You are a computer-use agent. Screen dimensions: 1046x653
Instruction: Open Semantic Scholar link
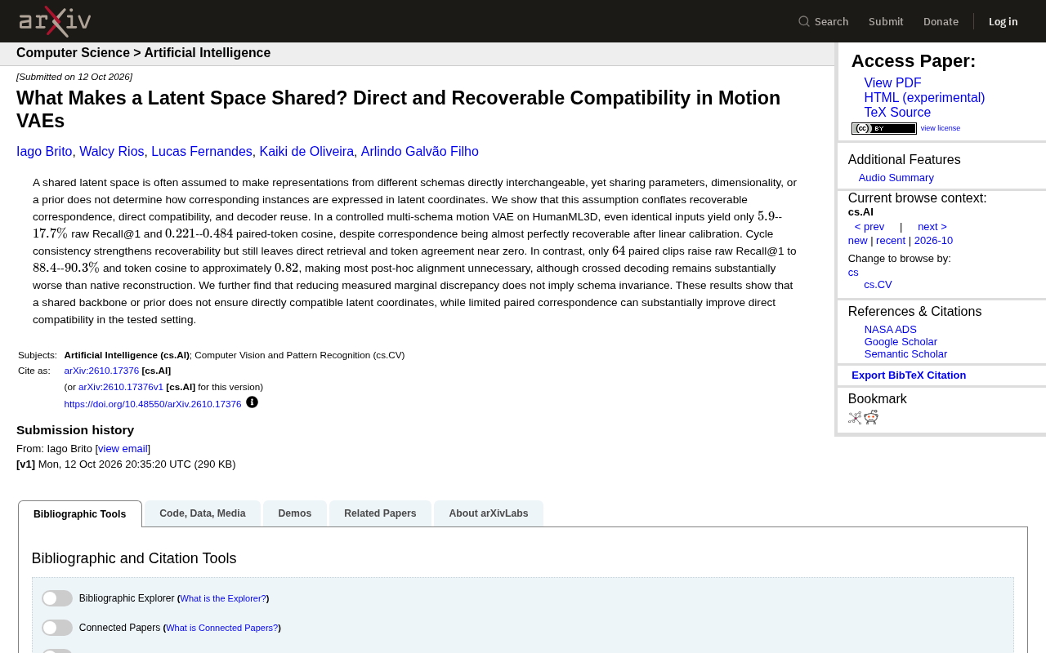click(x=905, y=354)
